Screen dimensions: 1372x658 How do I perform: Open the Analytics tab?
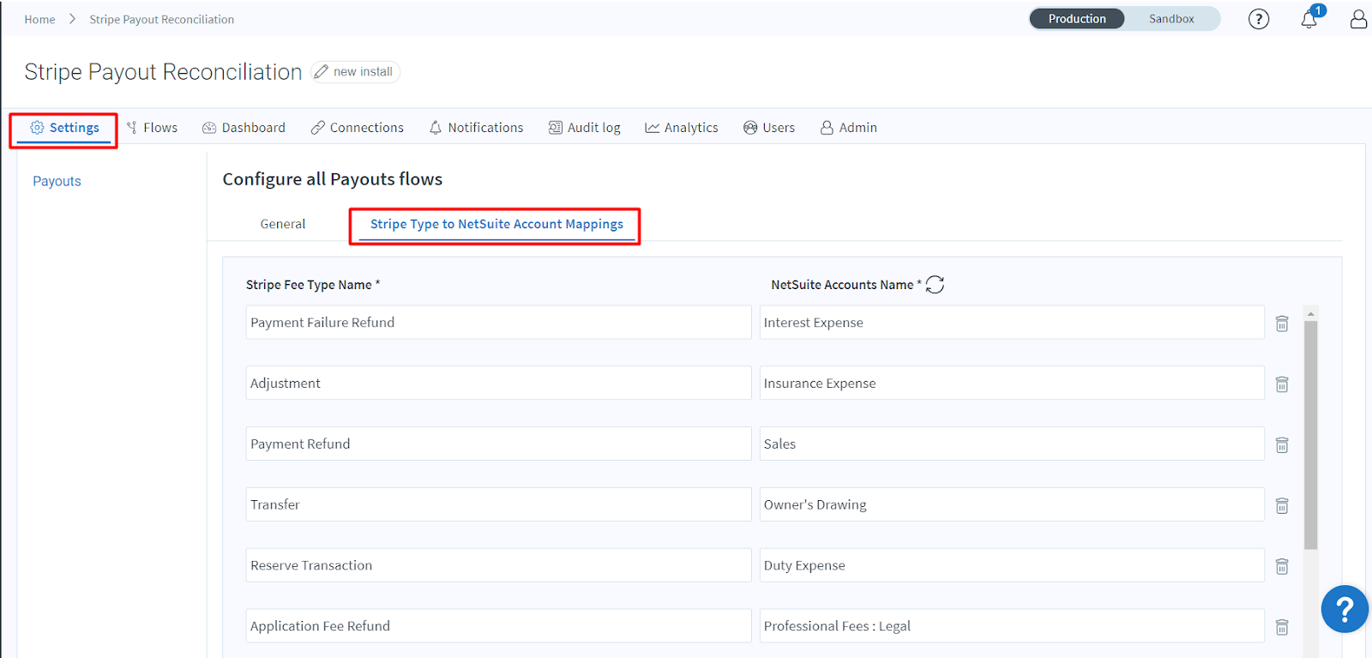tap(682, 128)
